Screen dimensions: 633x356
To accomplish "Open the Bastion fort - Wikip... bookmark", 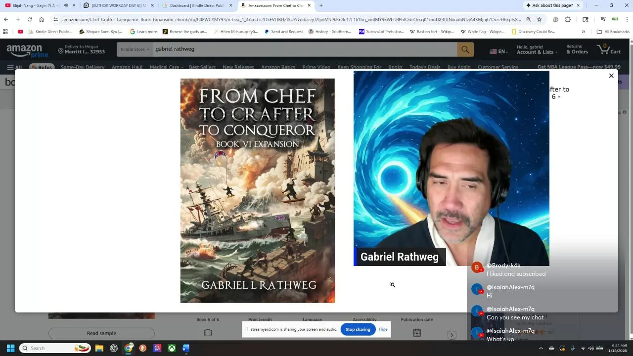I will pyautogui.click(x=432, y=32).
